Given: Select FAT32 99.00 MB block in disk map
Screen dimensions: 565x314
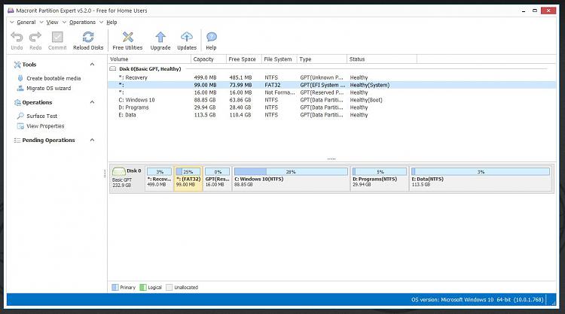Looking at the screenshot, I should tap(188, 179).
